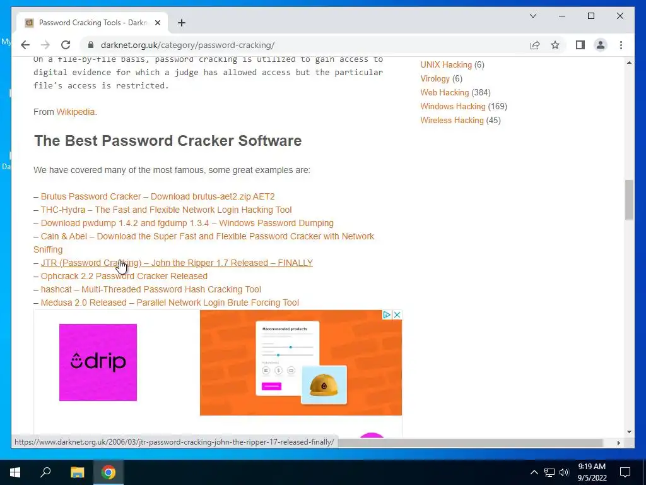Screen dimensions: 646x485
Task: Open a new browser tab
Action: point(182,23)
